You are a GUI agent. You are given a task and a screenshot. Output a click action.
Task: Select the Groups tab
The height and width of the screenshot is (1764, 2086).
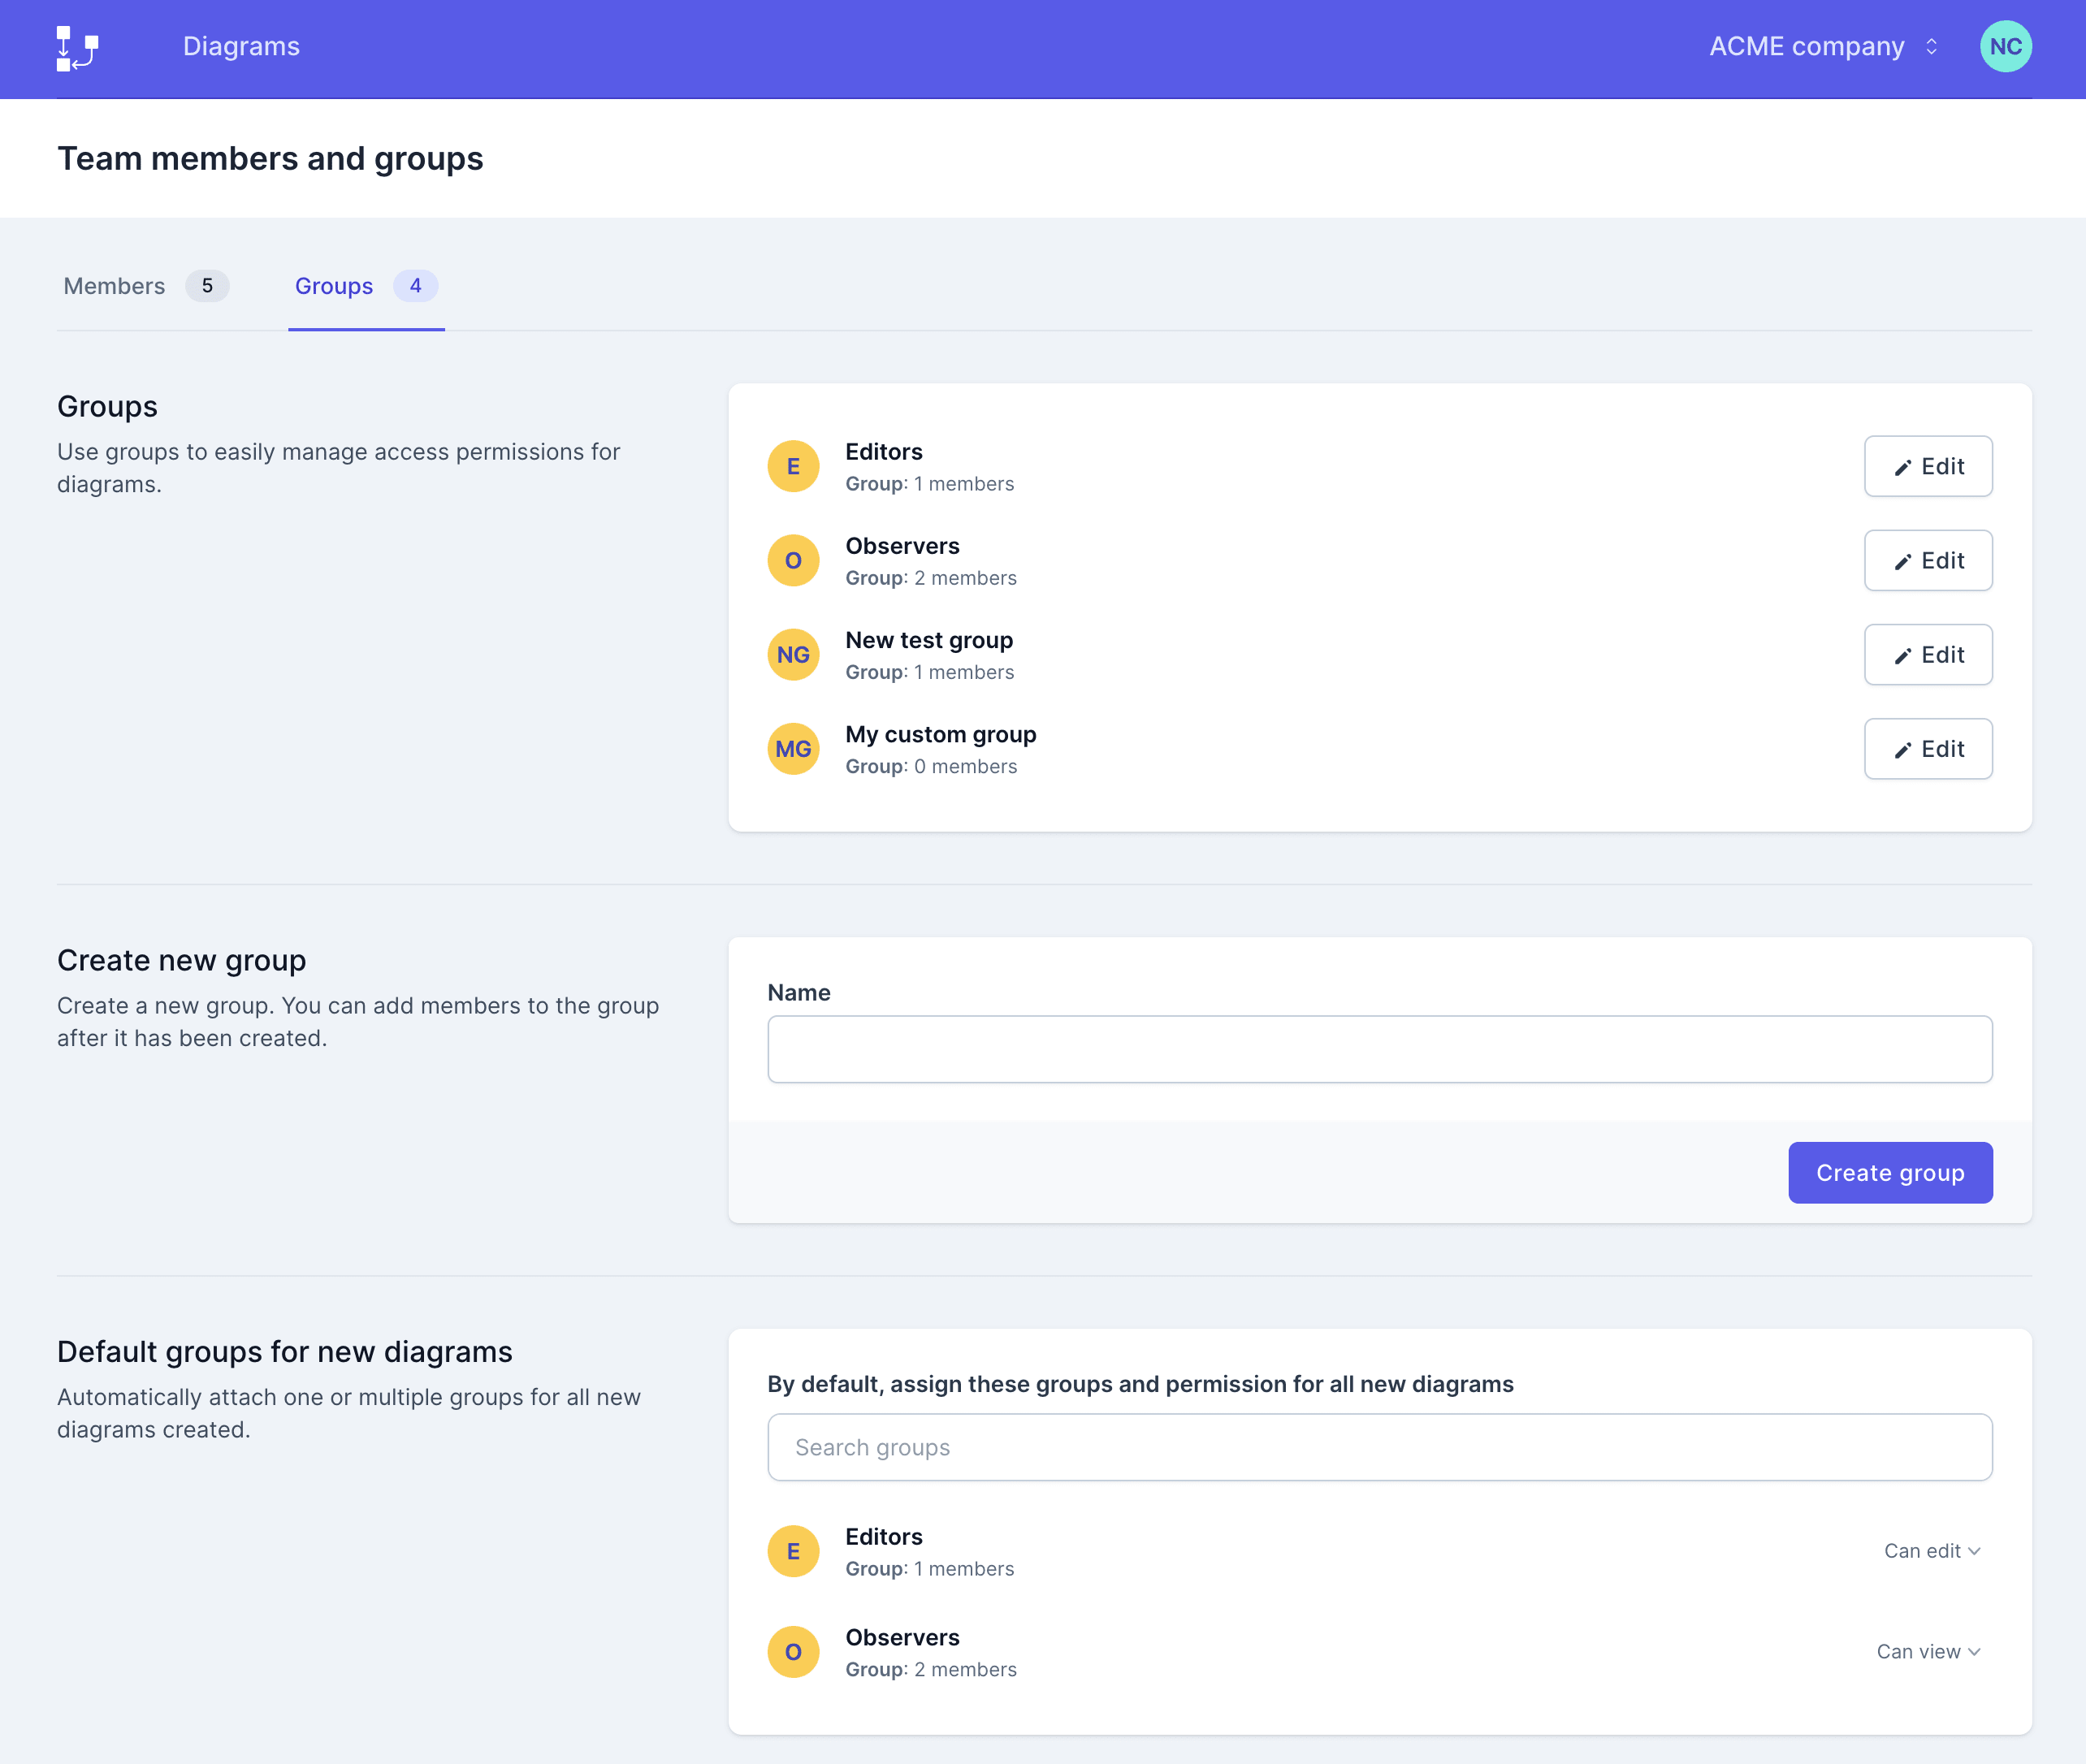pos(366,286)
